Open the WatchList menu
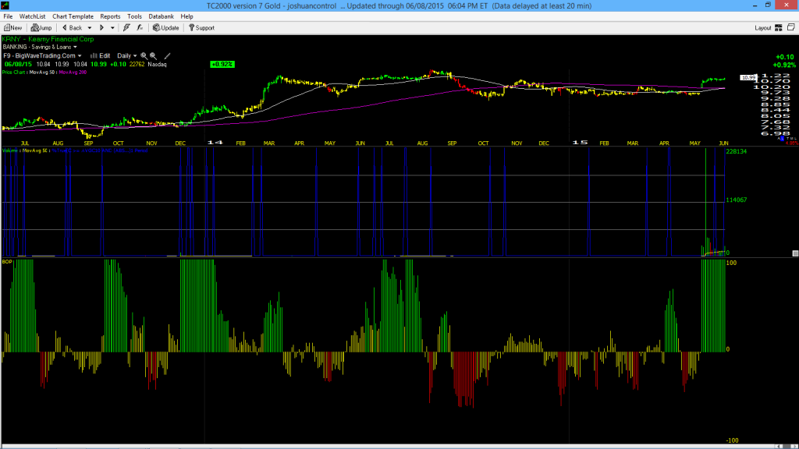The height and width of the screenshot is (449, 799). (x=32, y=16)
